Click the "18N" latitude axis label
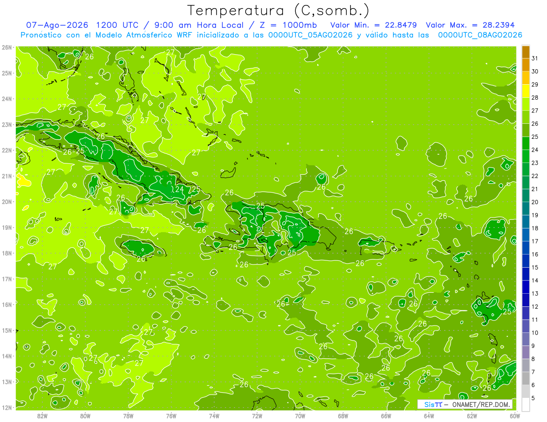This screenshot has width=547, height=422. tap(7, 253)
